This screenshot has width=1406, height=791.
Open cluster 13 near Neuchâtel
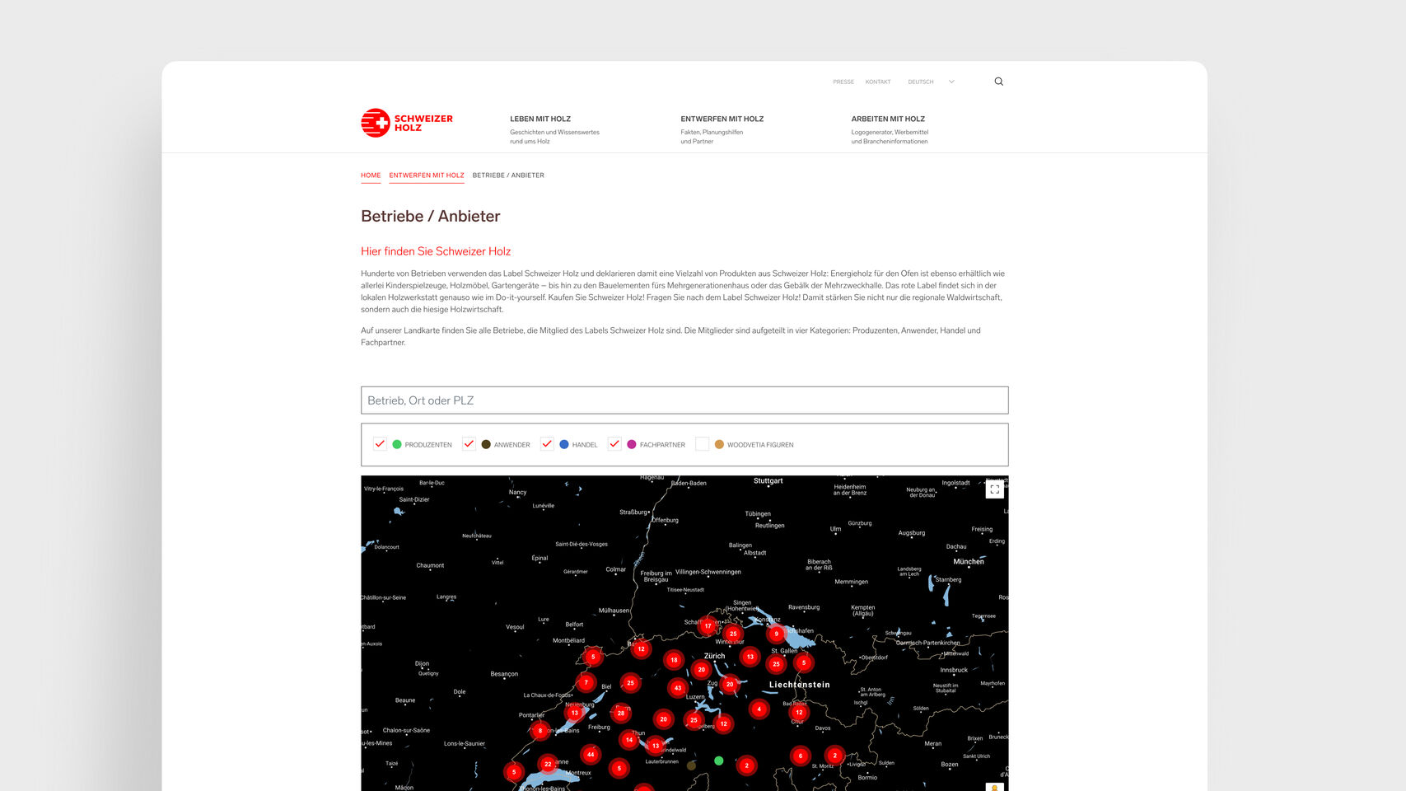point(575,714)
